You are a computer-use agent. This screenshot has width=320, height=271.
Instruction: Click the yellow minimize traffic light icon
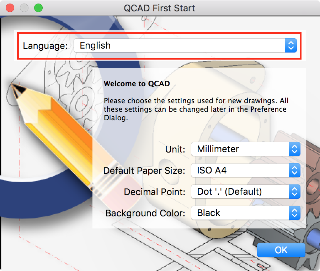[24, 8]
